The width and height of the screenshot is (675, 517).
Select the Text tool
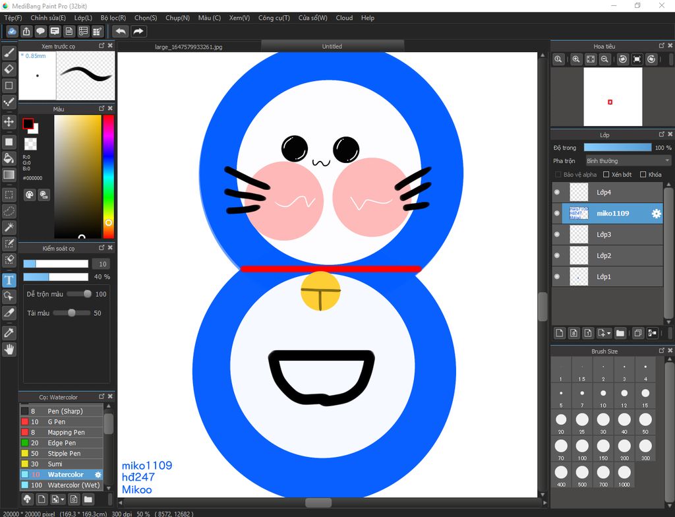point(9,280)
